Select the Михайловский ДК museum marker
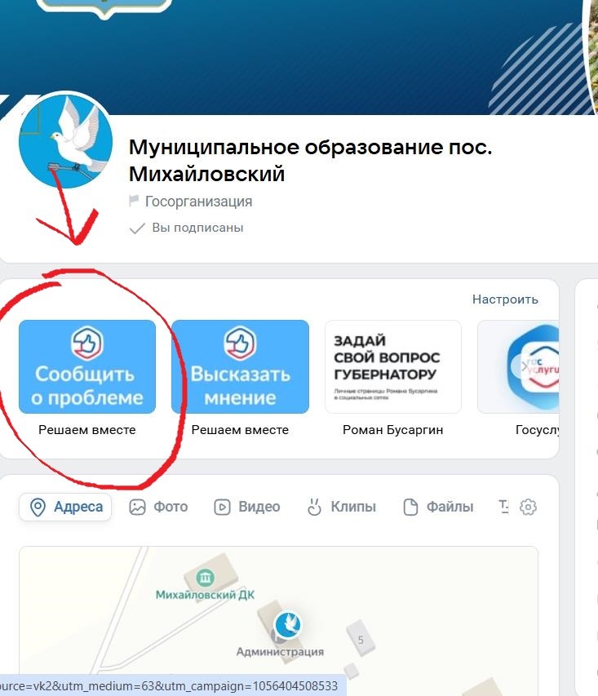Viewport: 598px width, 696px height. point(205,578)
